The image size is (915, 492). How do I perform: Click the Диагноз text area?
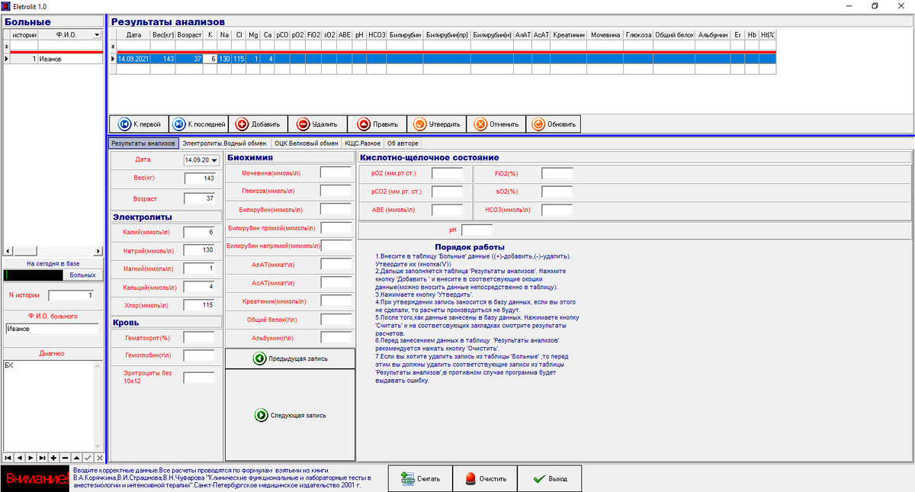point(47,405)
